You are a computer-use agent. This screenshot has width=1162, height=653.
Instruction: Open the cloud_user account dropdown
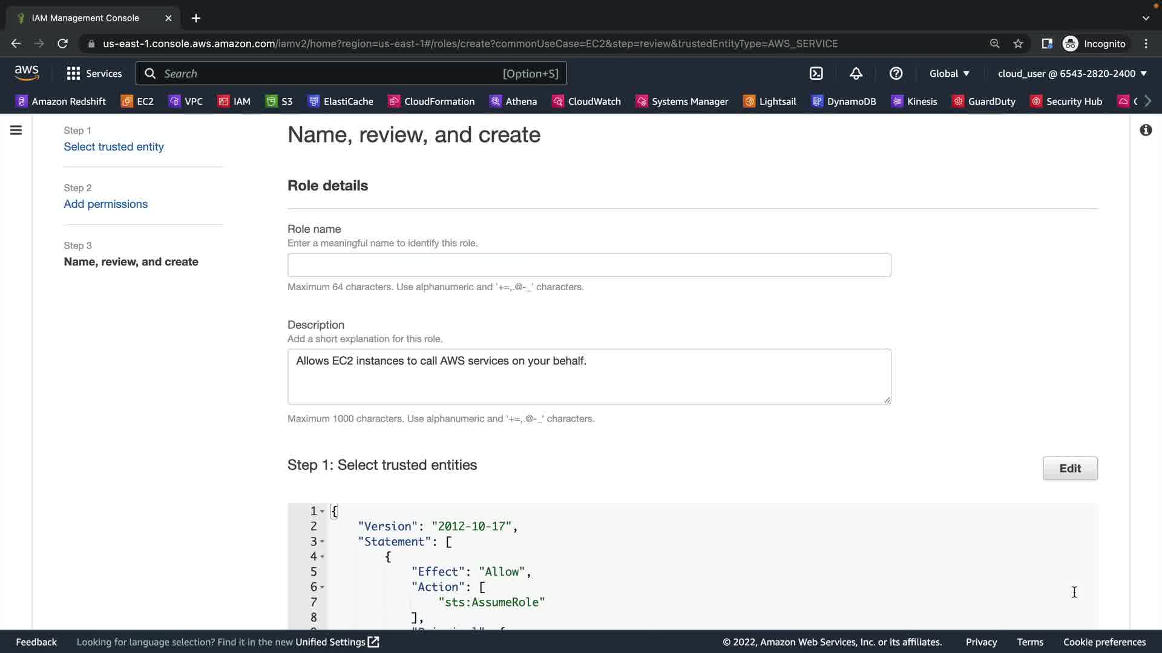pyautogui.click(x=1072, y=73)
